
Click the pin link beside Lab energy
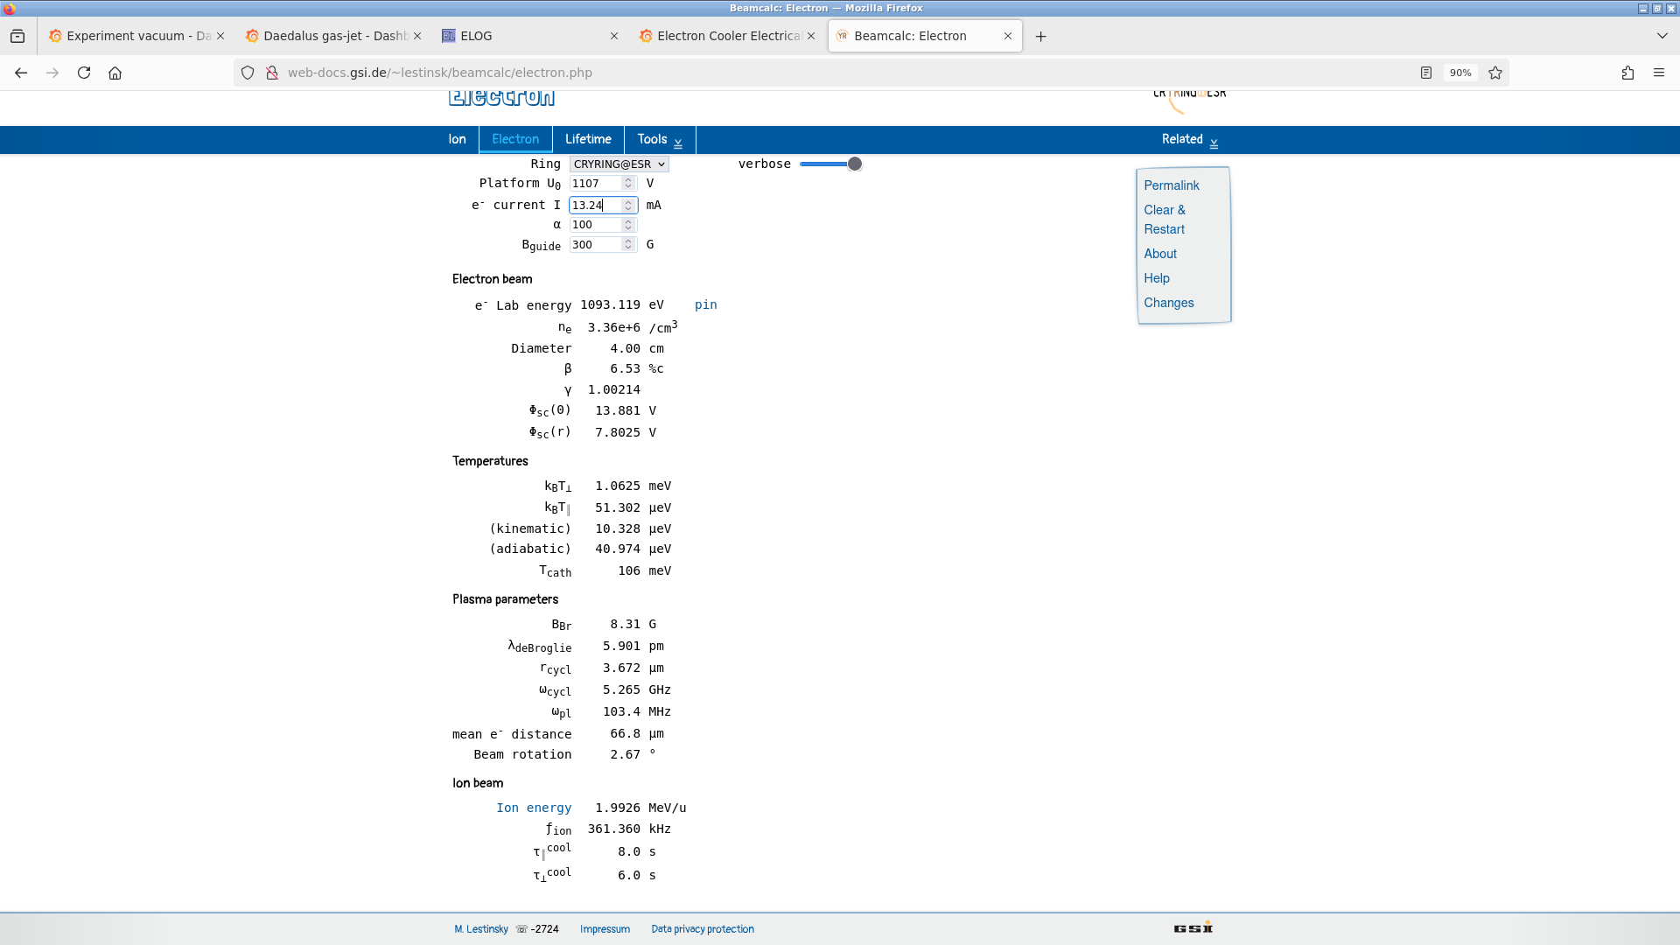[705, 304]
